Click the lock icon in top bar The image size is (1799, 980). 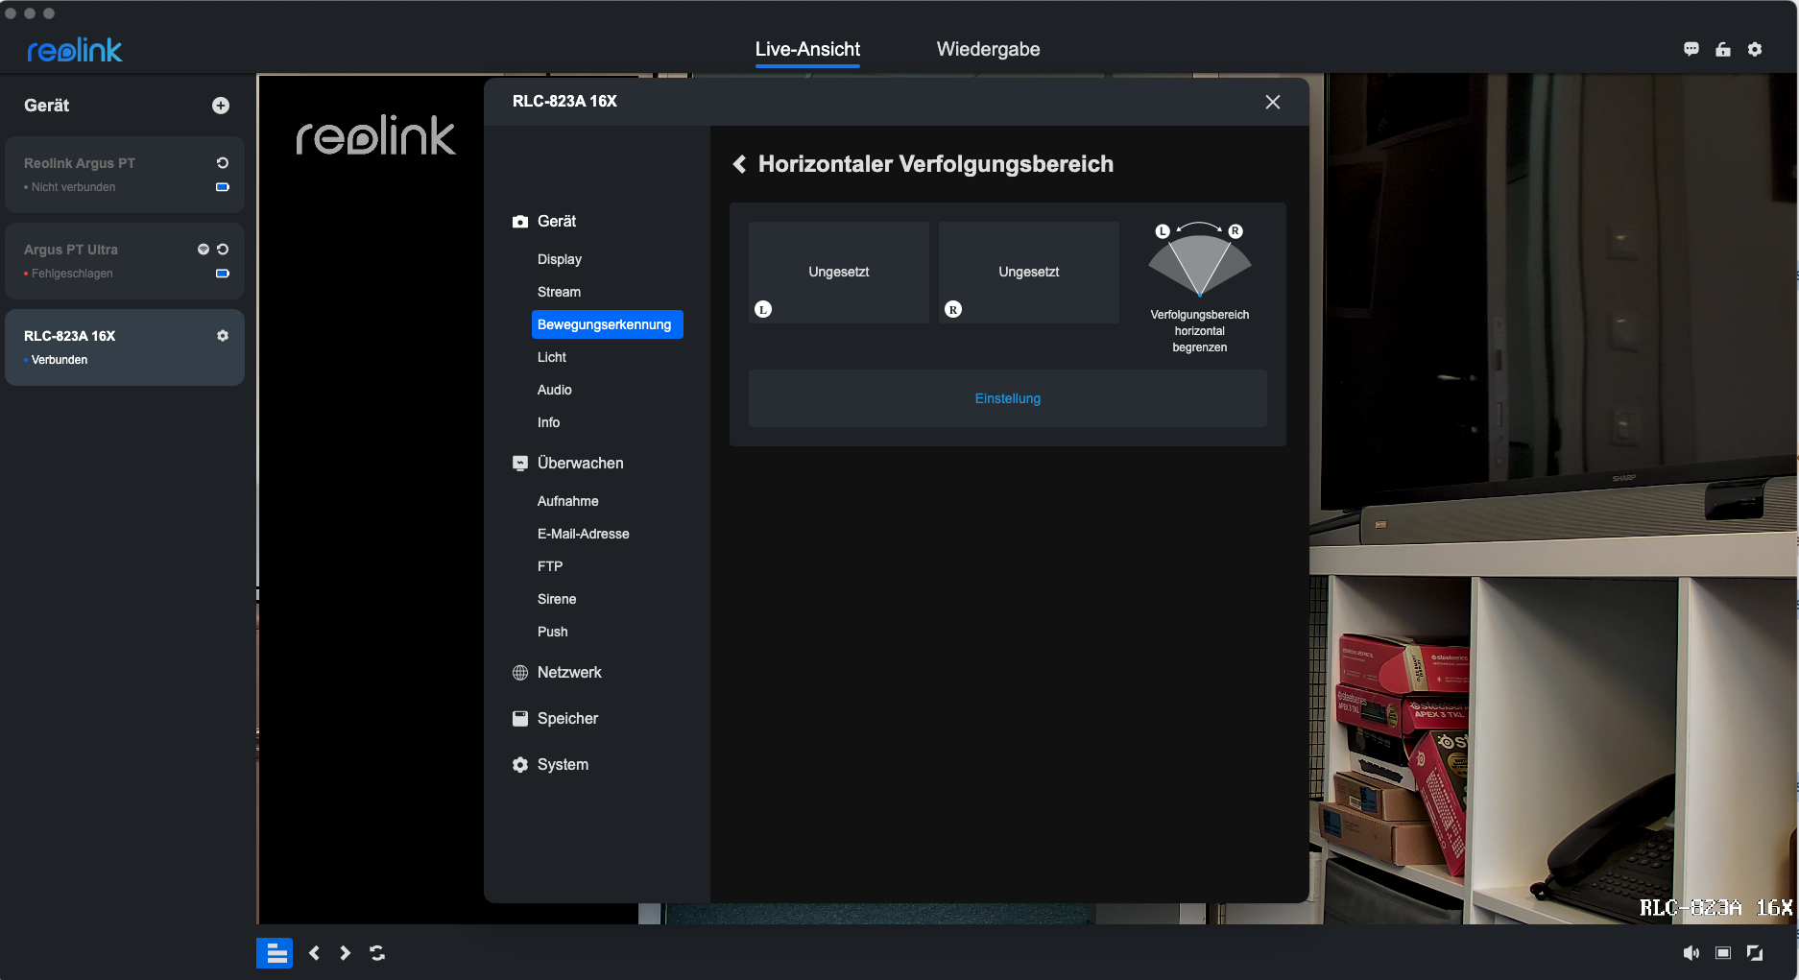1723,49
